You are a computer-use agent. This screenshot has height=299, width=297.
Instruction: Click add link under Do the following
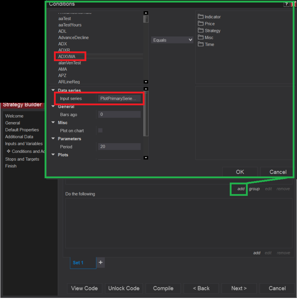click(x=257, y=253)
